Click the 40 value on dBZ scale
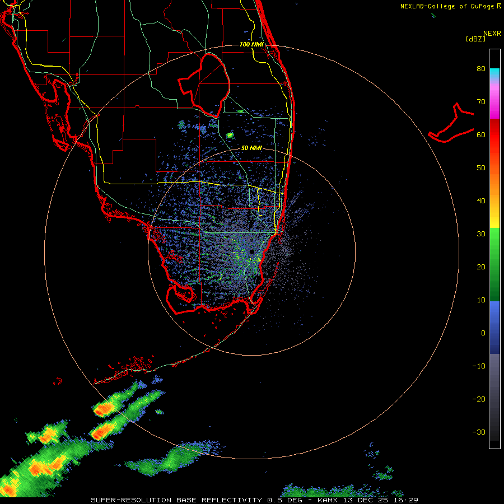 [481, 201]
